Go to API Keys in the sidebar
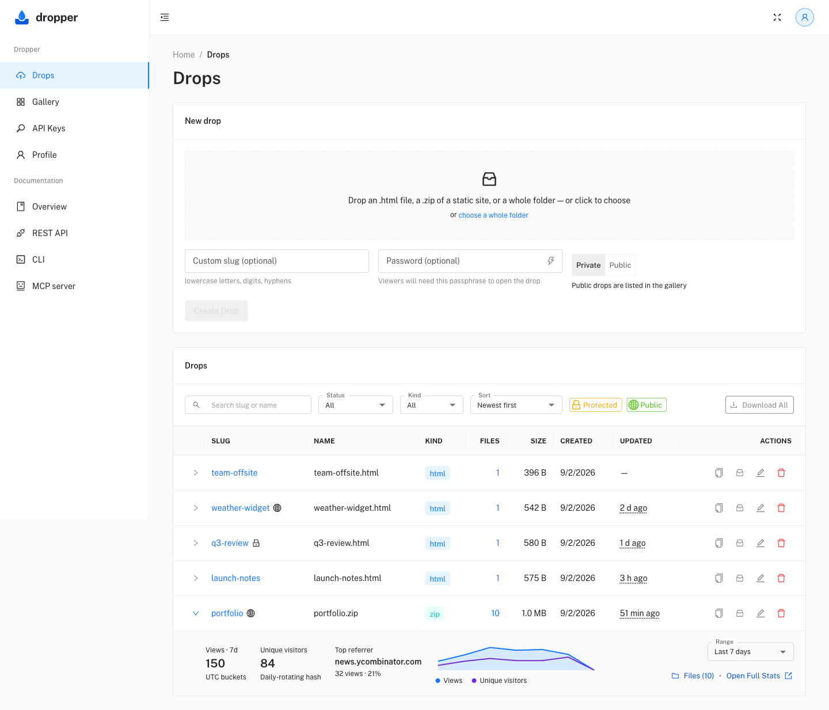Image resolution: width=829 pixels, height=710 pixels. point(74,128)
